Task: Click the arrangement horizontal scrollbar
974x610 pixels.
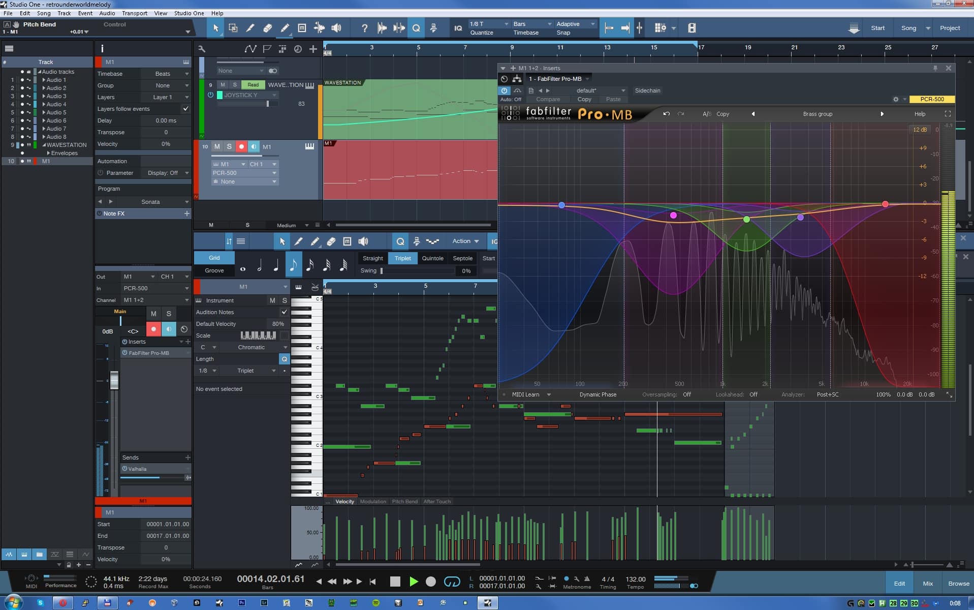Action: click(x=413, y=225)
